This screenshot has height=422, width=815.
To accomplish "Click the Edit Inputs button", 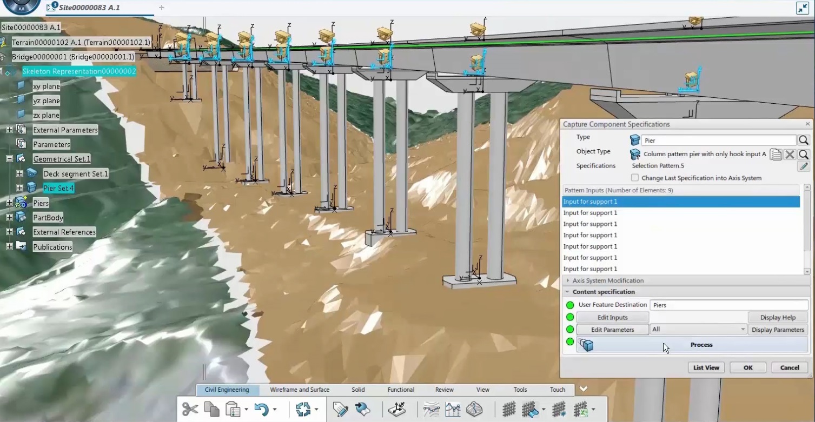I will pyautogui.click(x=613, y=318).
